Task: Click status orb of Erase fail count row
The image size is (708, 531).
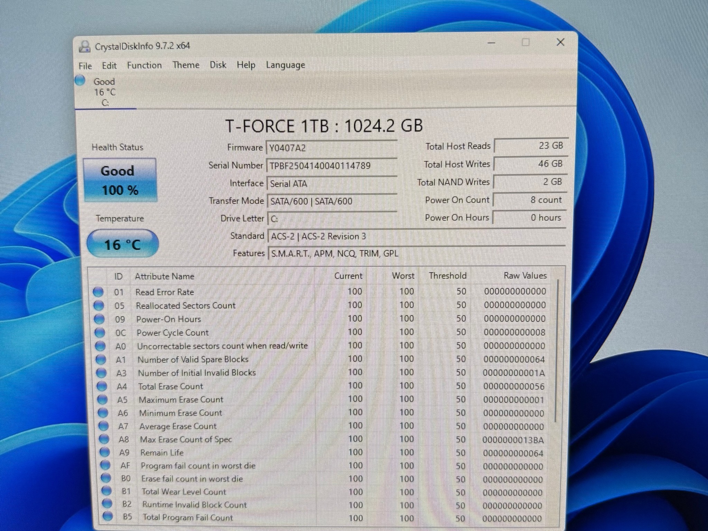Action: [x=106, y=478]
